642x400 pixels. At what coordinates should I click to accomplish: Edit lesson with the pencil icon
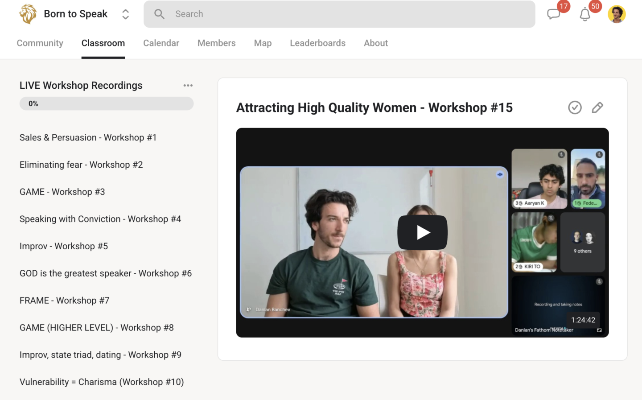pos(597,107)
